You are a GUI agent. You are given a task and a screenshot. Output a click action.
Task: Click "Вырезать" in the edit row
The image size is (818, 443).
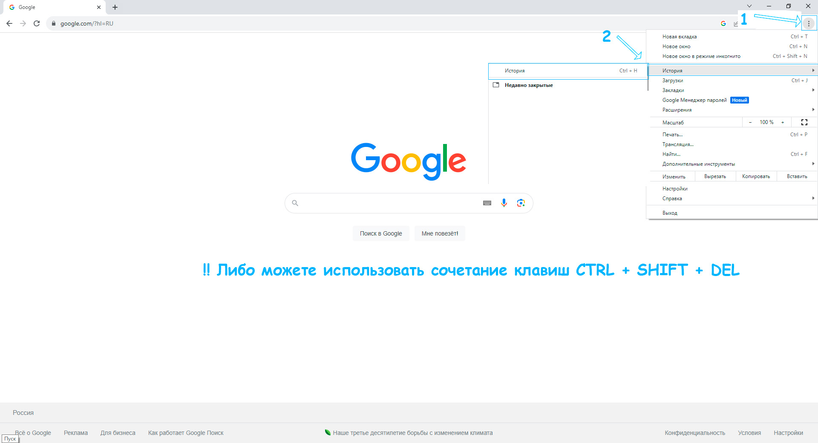pyautogui.click(x=715, y=176)
